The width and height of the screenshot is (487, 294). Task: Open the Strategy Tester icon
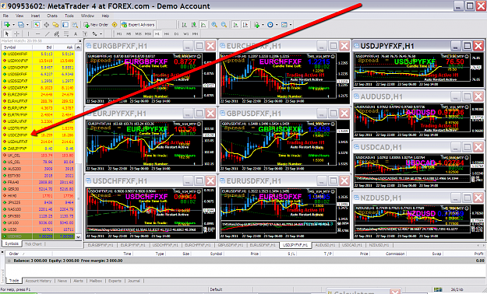pos(75,25)
